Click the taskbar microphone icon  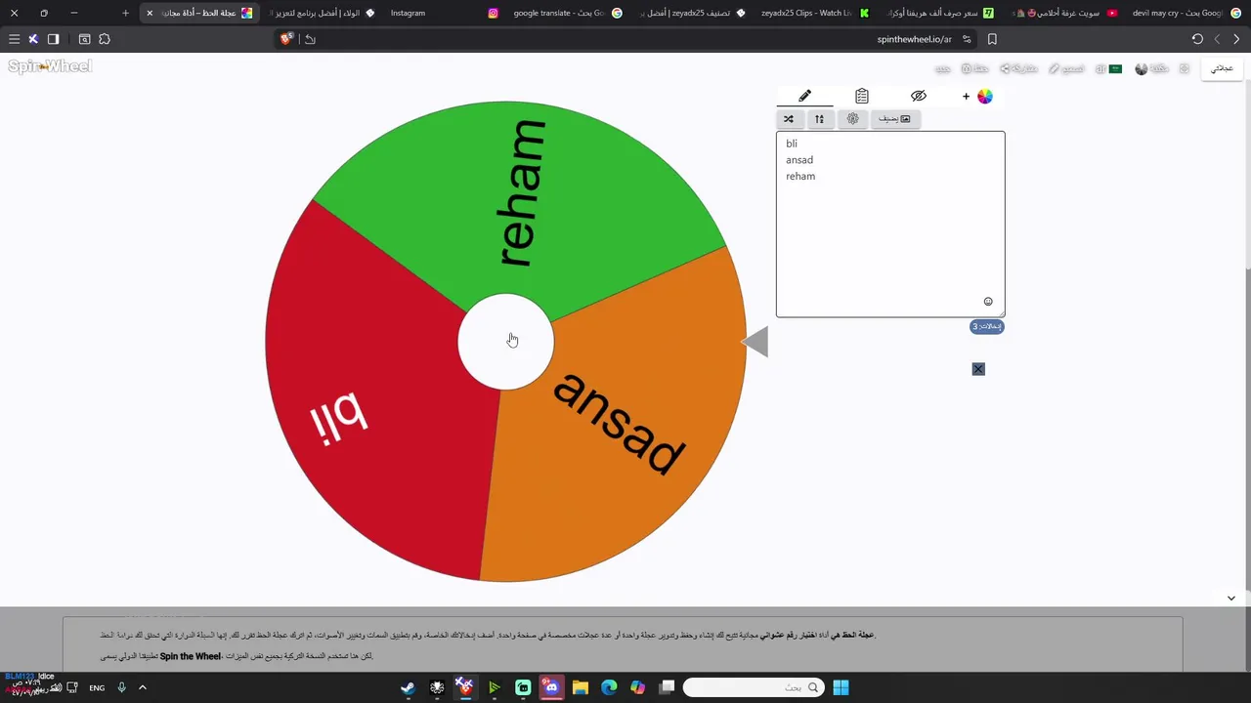pos(121,687)
